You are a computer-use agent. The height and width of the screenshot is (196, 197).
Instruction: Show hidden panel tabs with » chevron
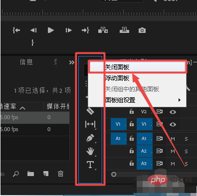[x=72, y=62]
